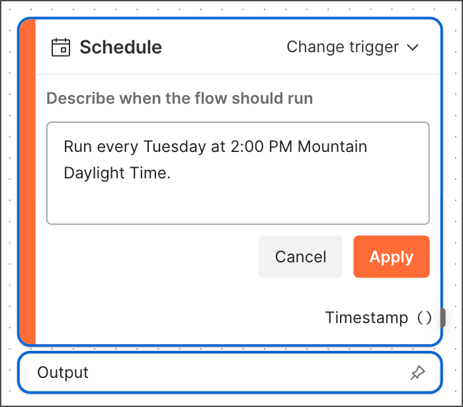Click the 'Describe when the flow should run' label
463x407 pixels.
(x=180, y=99)
